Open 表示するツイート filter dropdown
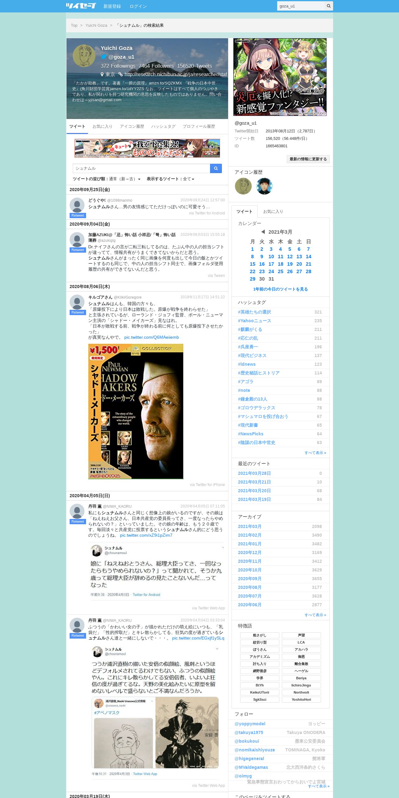 170,179
